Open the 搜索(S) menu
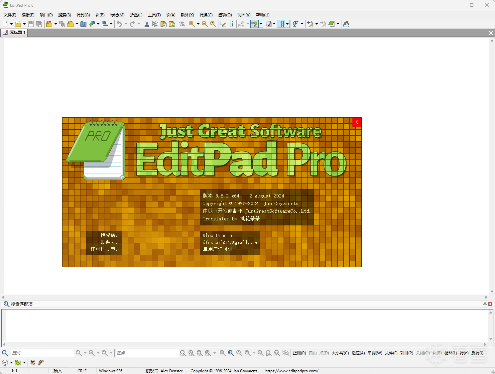The width and height of the screenshot is (495, 374). tap(64, 15)
